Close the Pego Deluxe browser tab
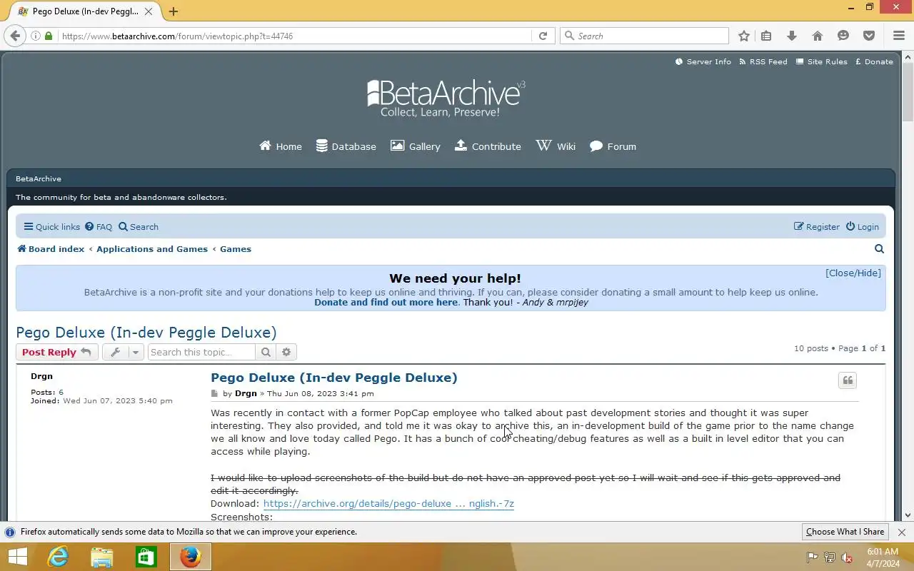The height and width of the screenshot is (571, 914). click(x=149, y=11)
